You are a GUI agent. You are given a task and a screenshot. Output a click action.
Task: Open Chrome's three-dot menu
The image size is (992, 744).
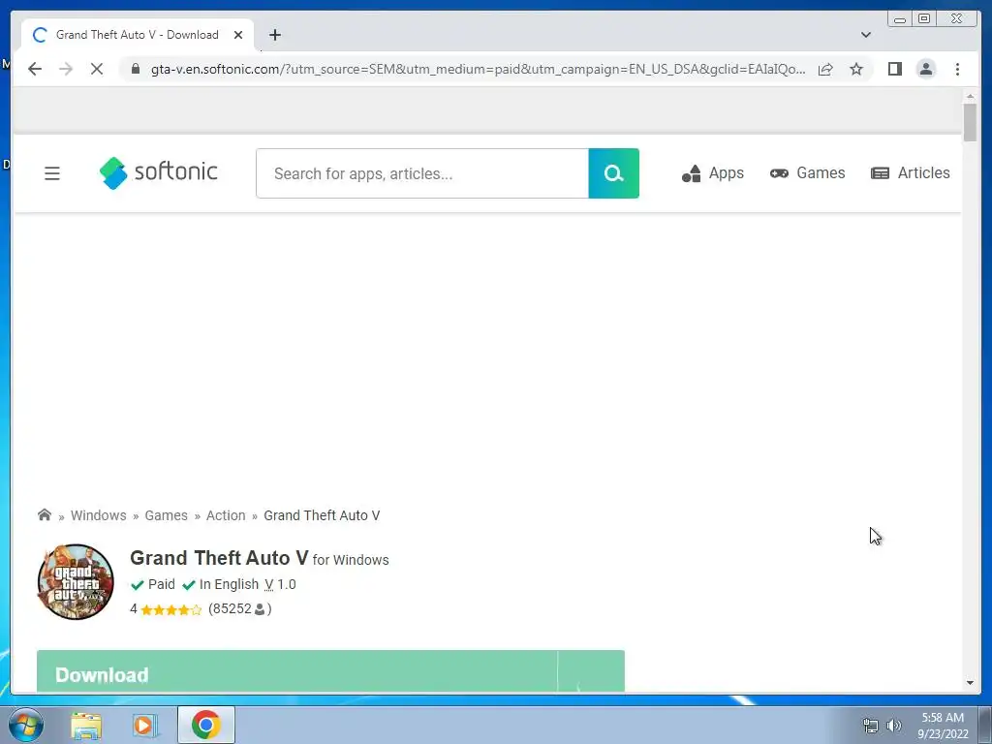click(x=957, y=69)
